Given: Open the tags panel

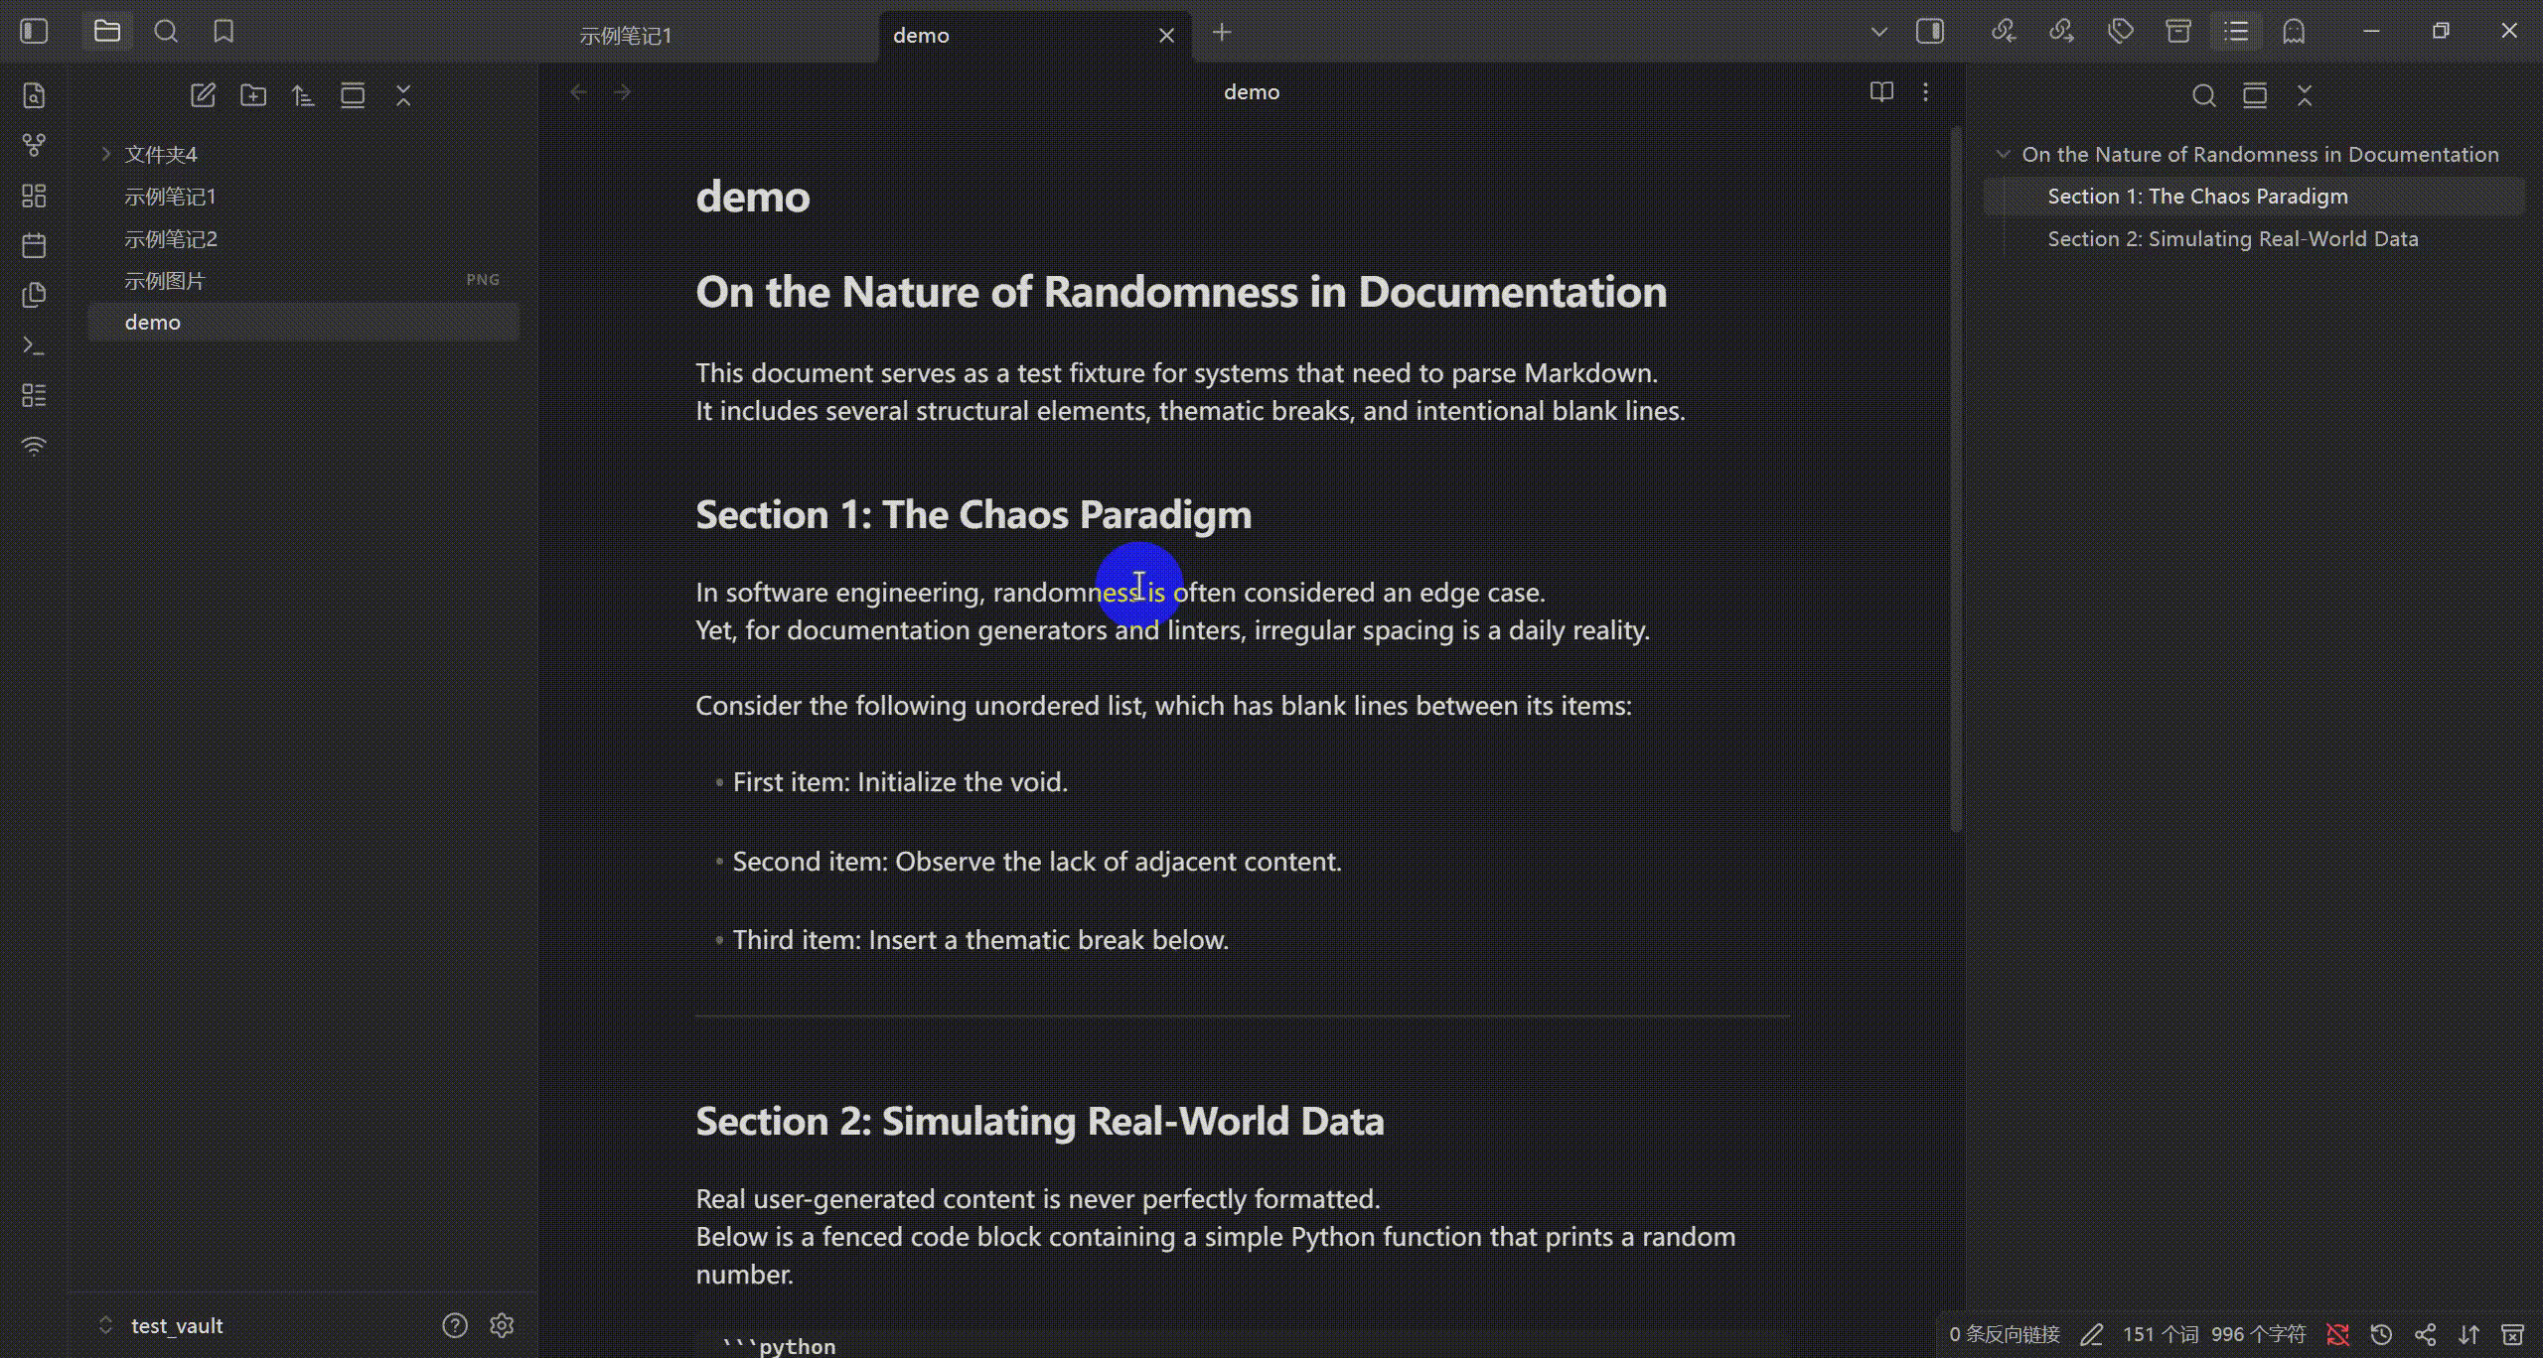Looking at the screenshot, I should click(x=2120, y=32).
